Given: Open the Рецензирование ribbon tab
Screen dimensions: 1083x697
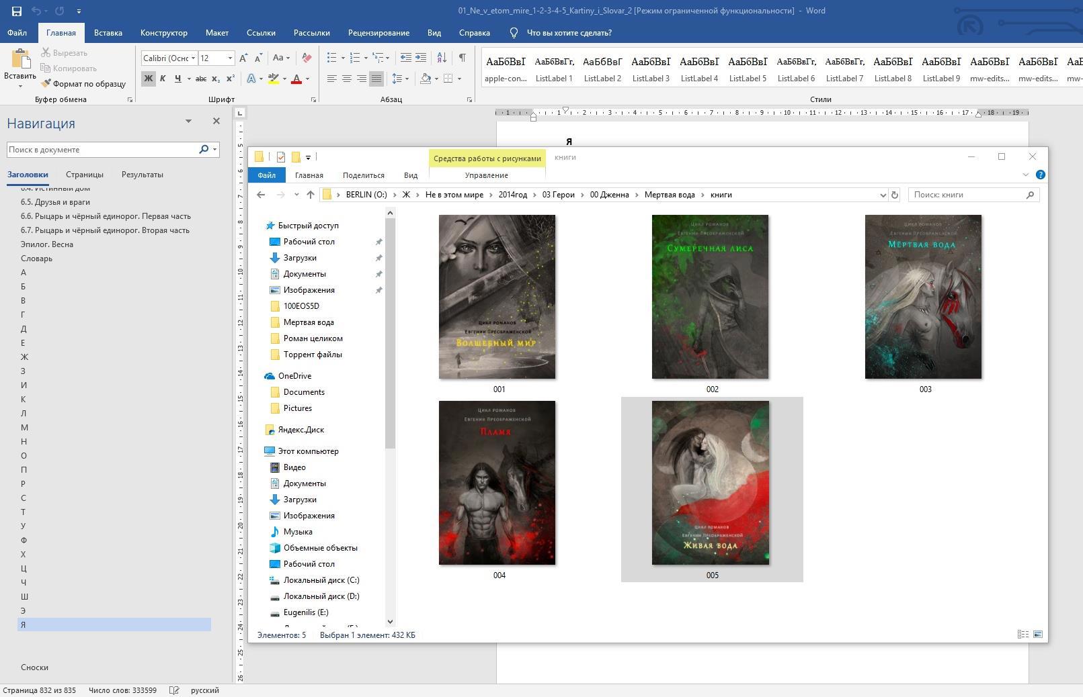Looking at the screenshot, I should pyautogui.click(x=378, y=33).
